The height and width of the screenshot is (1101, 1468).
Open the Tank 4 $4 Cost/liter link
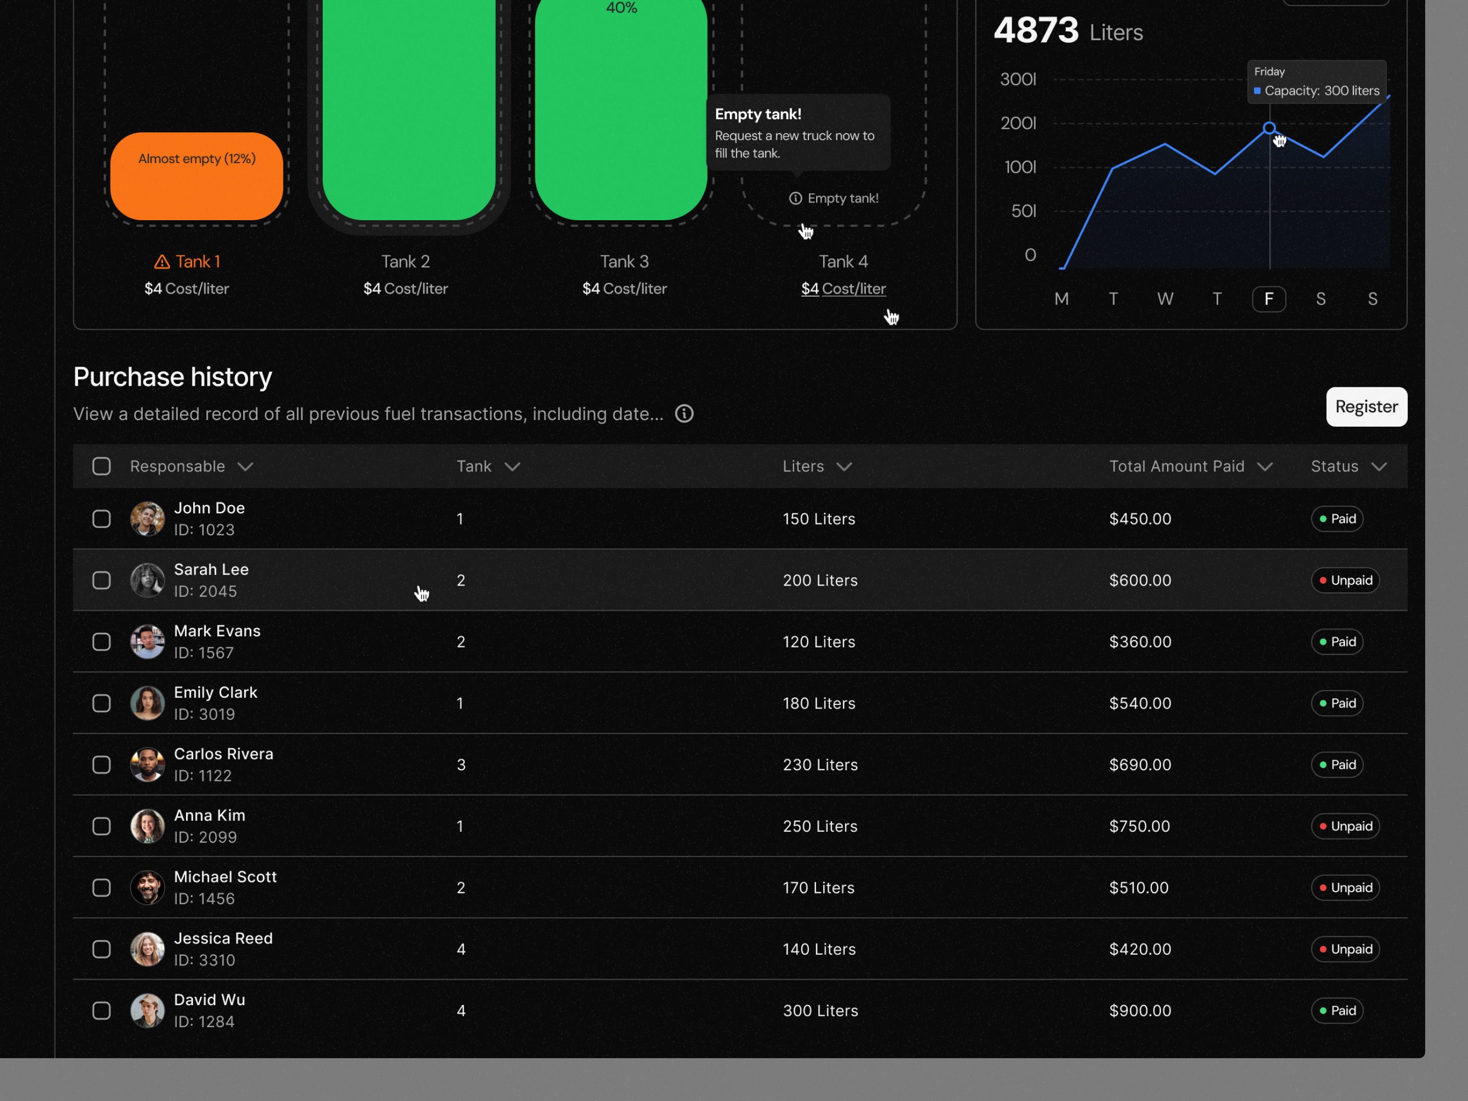(843, 289)
